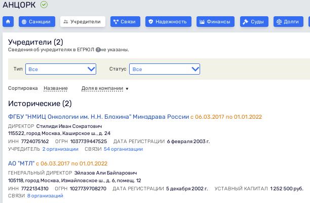Switch to the Связи tab
The width and height of the screenshot is (310, 203).
click(125, 22)
